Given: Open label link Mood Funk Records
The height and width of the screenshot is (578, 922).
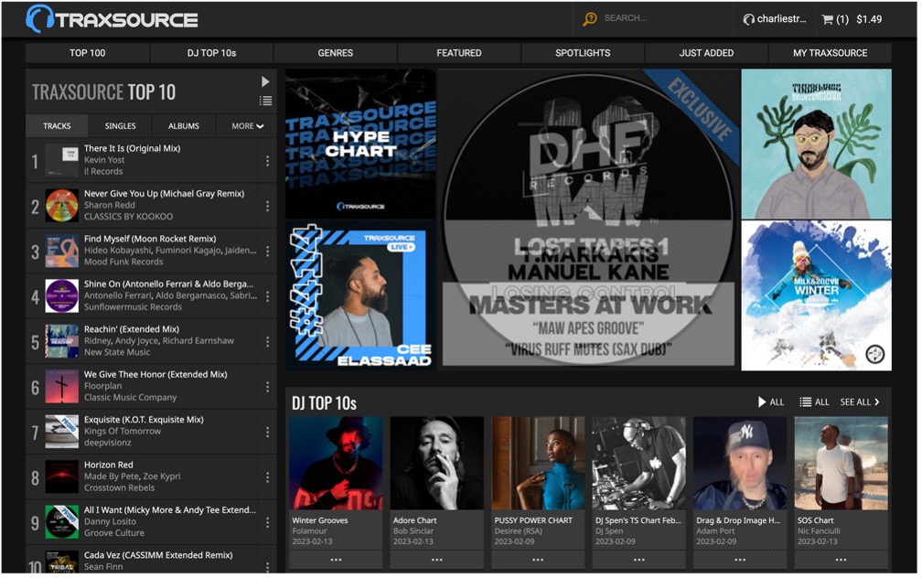Looking at the screenshot, I should (x=123, y=262).
